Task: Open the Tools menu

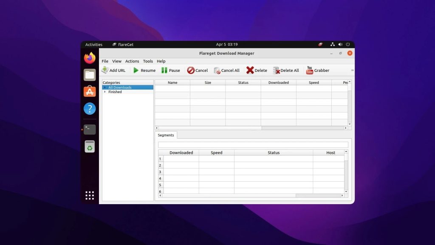Action: 148,61
